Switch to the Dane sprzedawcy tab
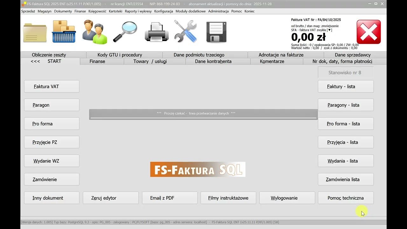Screen dimensions: 407x229 [355, 55]
